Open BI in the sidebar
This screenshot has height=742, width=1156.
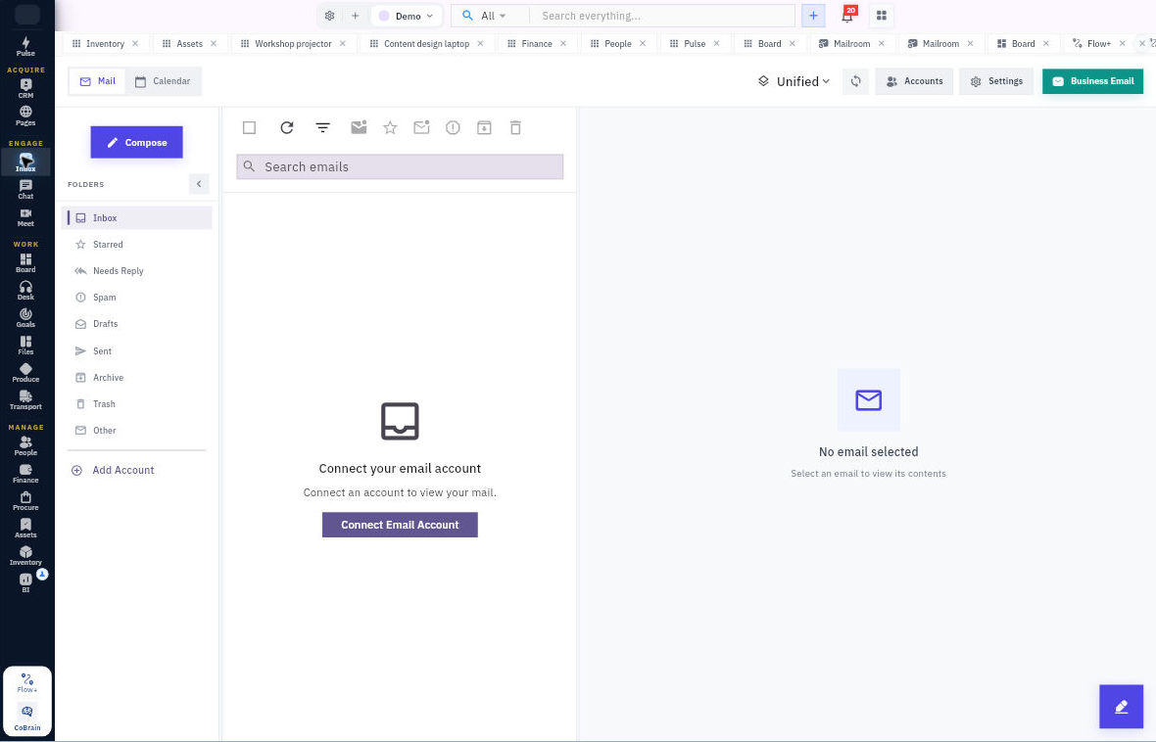[25, 582]
